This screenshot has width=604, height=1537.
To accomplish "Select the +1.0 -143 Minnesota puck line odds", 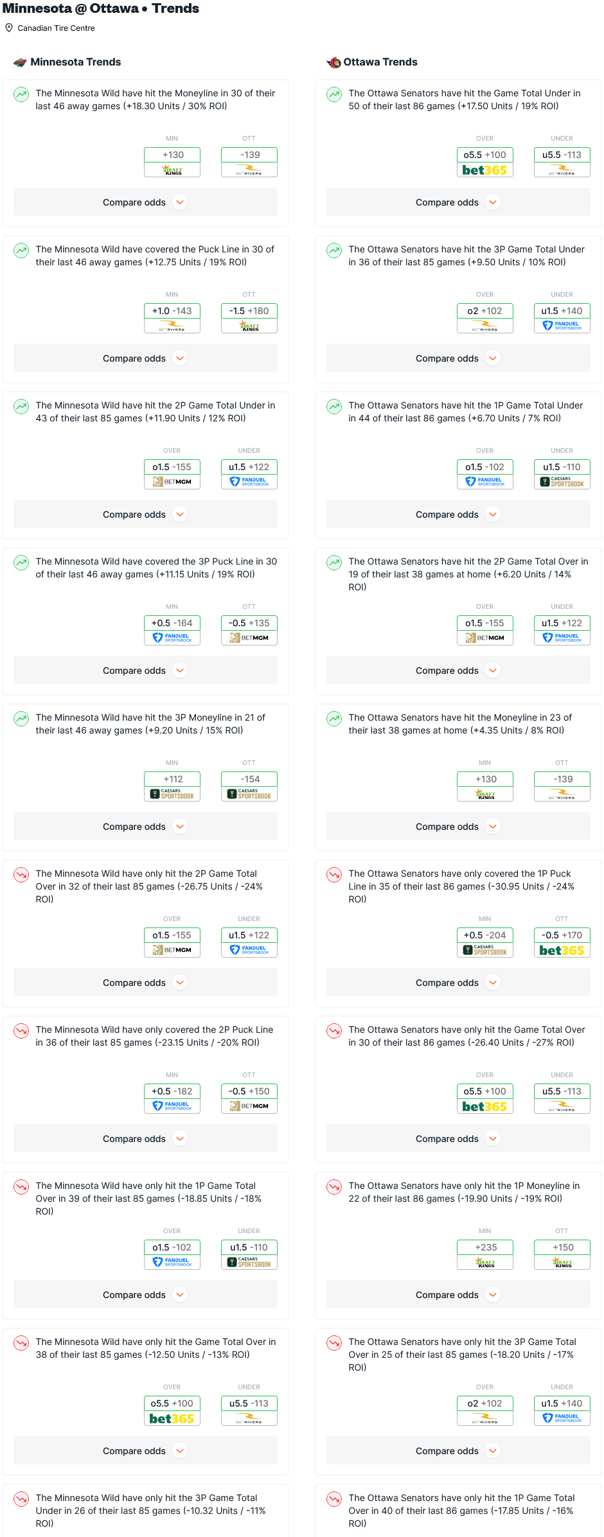I will pos(172,311).
